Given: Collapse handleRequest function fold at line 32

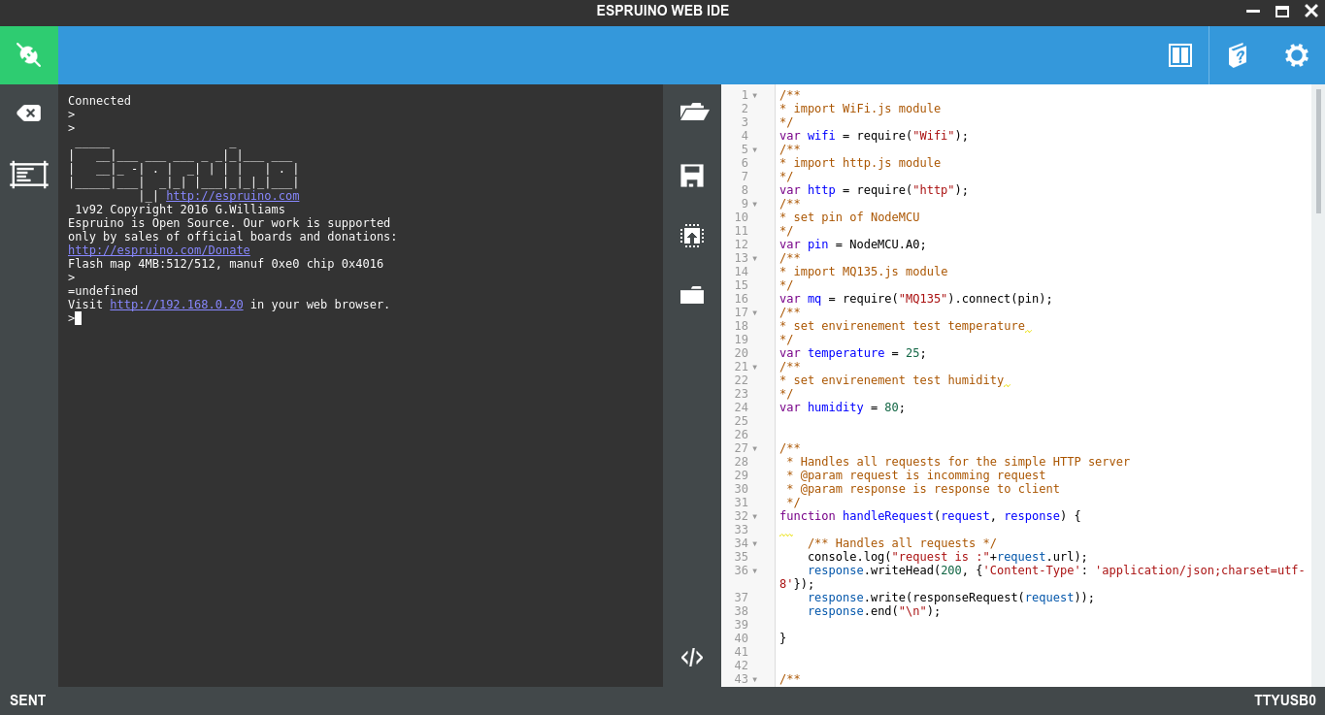Looking at the screenshot, I should (755, 516).
